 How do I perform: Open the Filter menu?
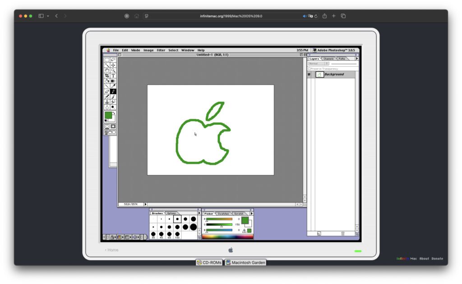(x=161, y=50)
